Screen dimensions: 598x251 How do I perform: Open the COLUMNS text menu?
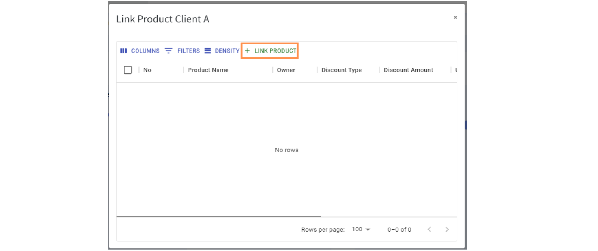tap(145, 51)
